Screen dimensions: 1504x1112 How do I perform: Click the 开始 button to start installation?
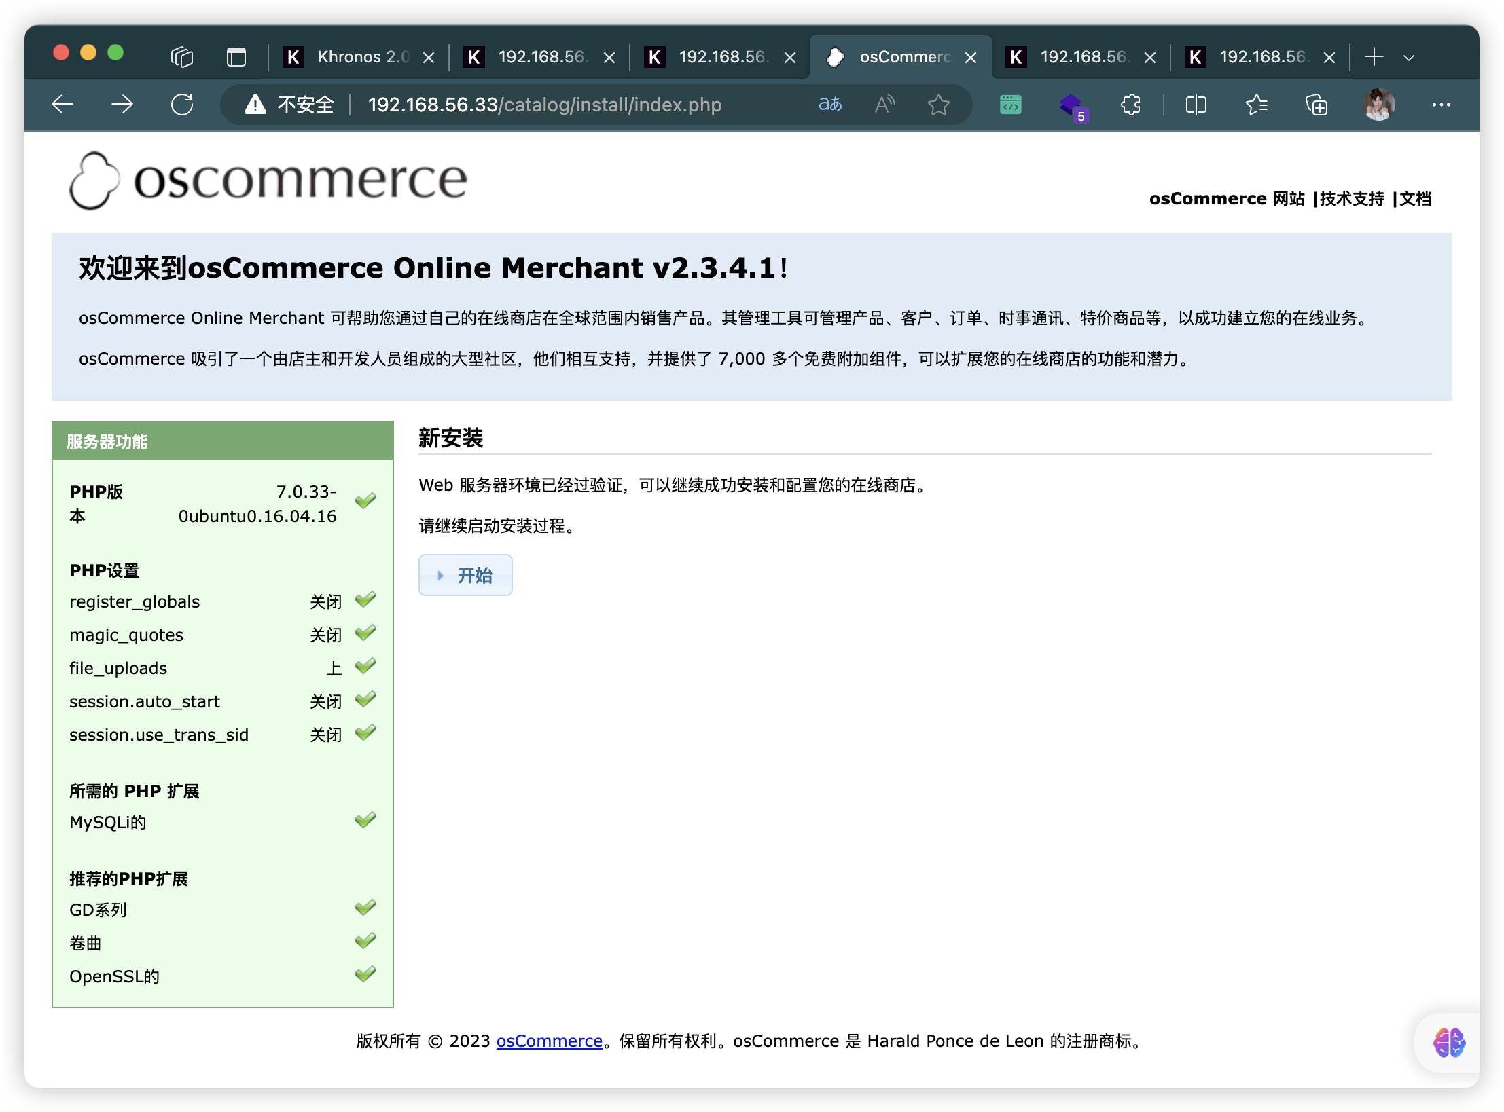[x=465, y=575]
